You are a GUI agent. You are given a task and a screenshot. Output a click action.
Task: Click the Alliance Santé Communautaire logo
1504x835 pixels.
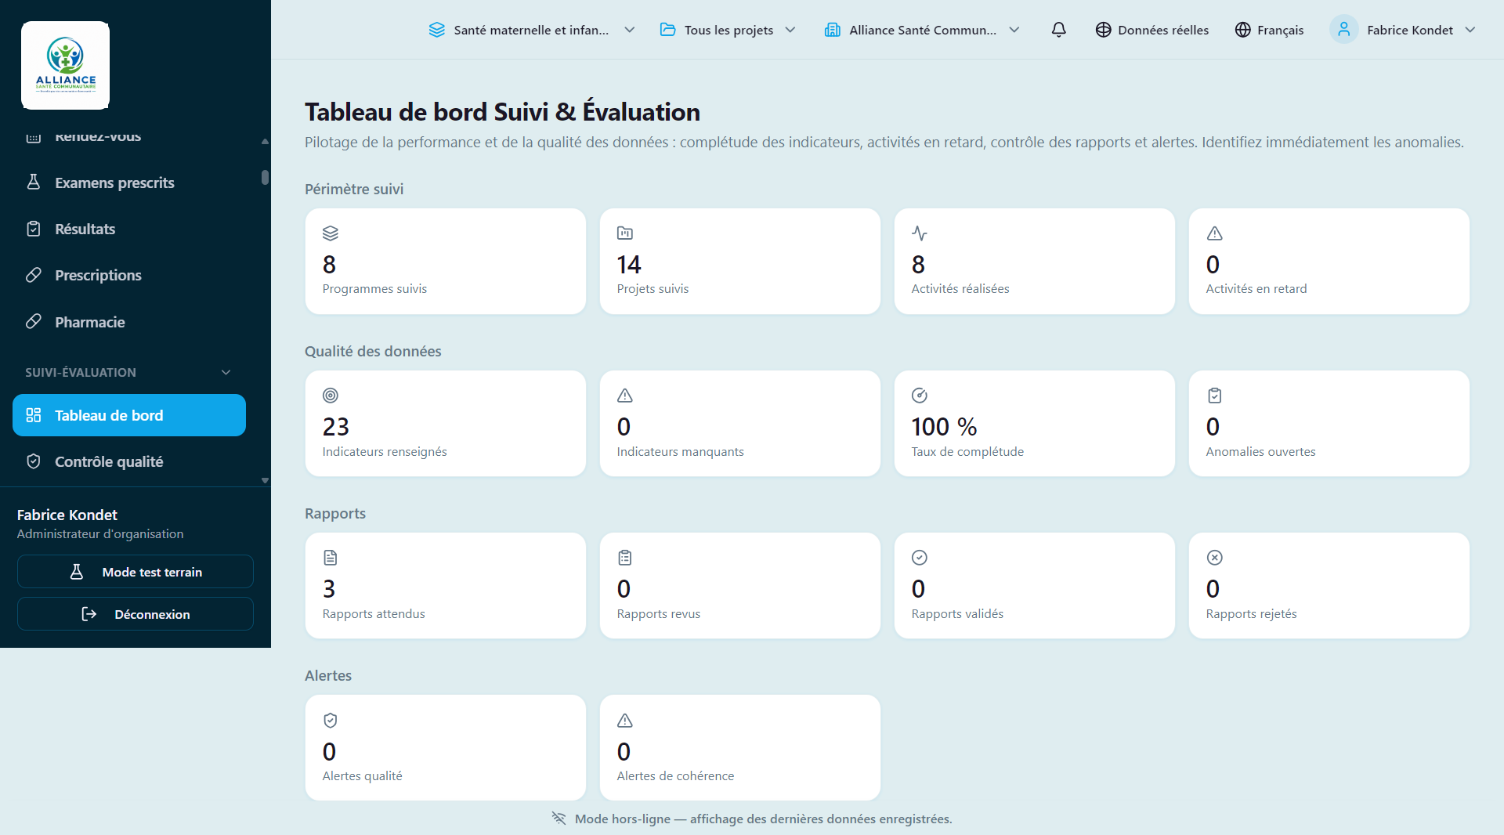coord(65,65)
